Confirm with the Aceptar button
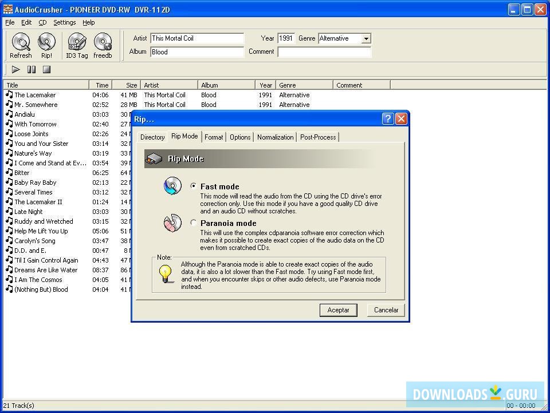The image size is (550, 413). pos(338,310)
